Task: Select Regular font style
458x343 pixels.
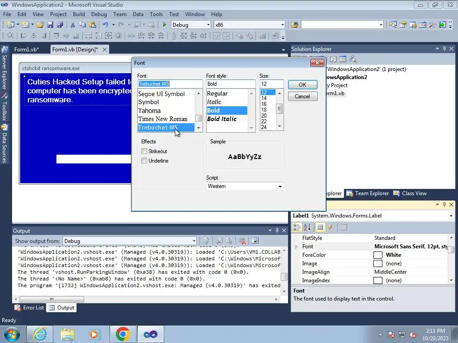Action: coord(227,94)
